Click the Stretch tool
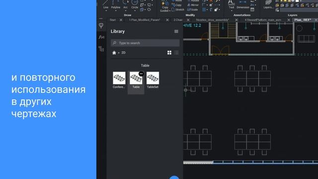Viewport: 318px width, 179px height. pos(178,9)
